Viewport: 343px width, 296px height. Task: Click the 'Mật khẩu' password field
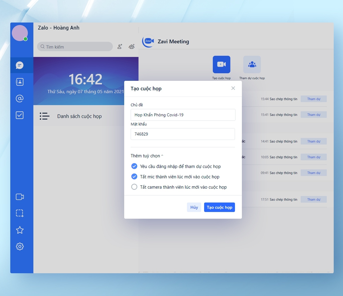tap(183, 134)
